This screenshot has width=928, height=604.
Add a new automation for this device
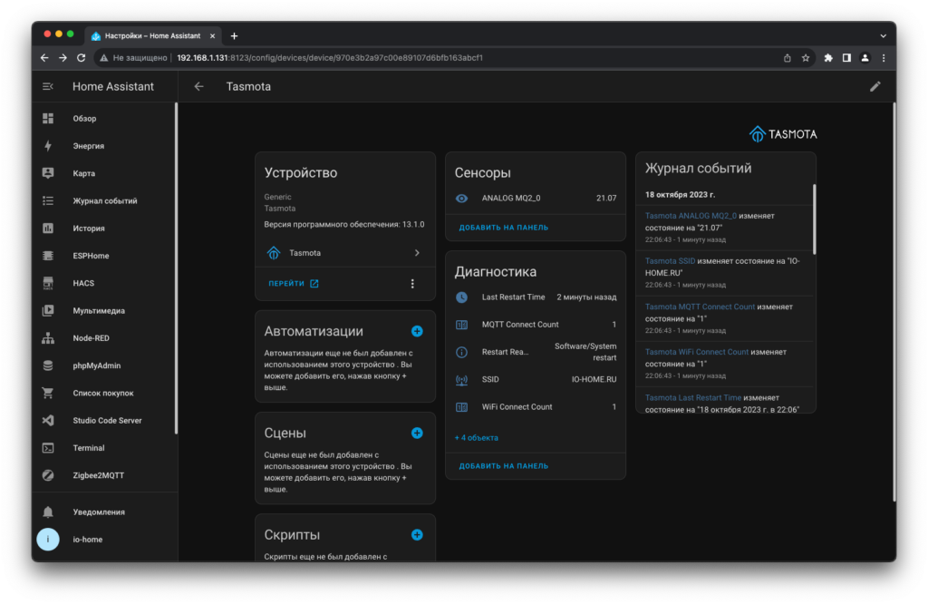point(417,331)
